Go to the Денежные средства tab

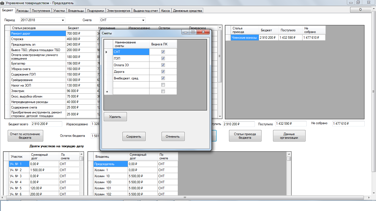pyautogui.click(x=187, y=11)
